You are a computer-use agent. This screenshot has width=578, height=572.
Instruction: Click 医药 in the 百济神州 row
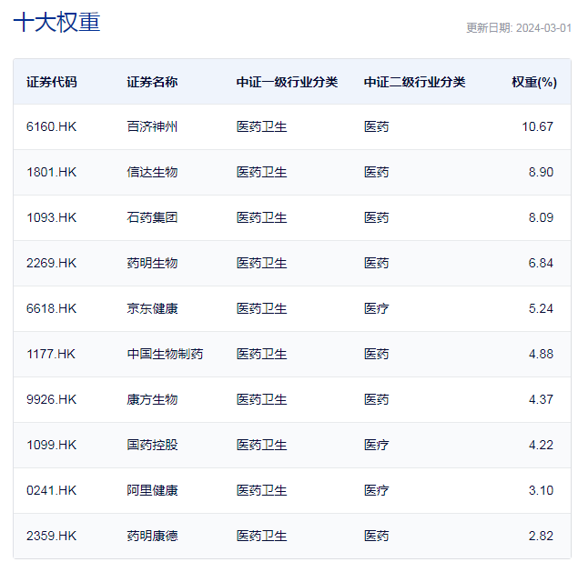click(x=376, y=126)
